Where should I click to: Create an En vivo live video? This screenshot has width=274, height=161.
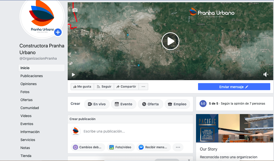(x=97, y=104)
